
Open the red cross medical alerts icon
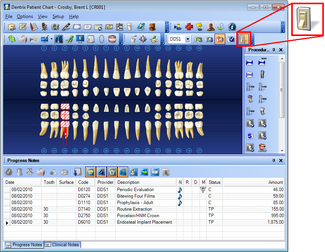point(189,27)
